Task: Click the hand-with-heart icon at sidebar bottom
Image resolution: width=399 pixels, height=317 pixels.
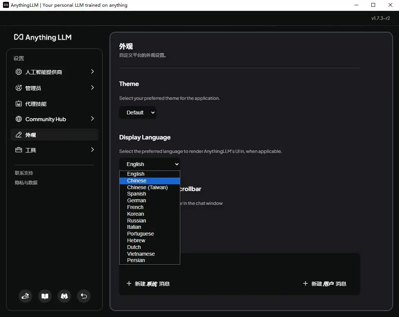Action: (25, 296)
